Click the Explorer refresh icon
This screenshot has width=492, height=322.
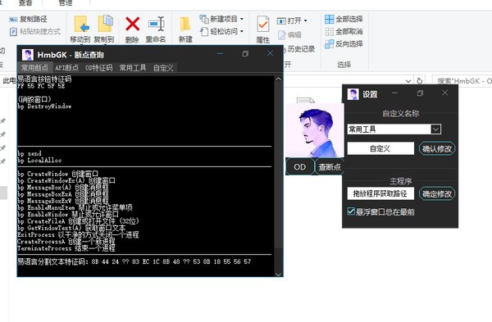click(x=420, y=81)
